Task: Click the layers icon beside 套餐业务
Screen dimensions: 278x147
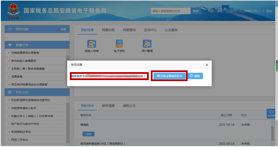Action: pyautogui.click(x=10, y=45)
